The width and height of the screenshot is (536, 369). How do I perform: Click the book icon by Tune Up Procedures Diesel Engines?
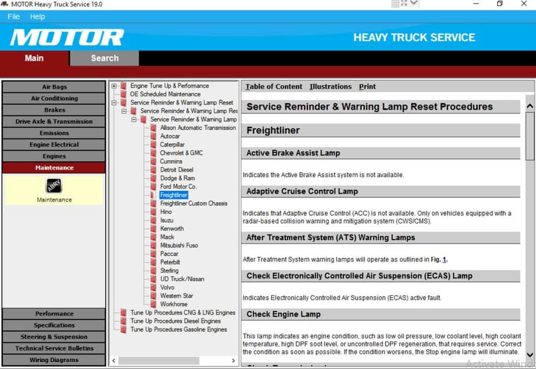124,321
